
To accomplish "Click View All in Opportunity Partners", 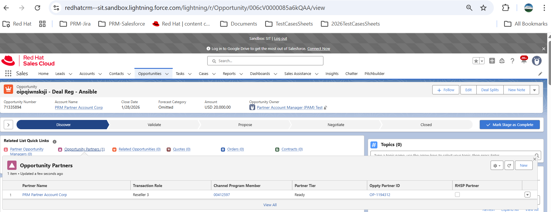I will (270, 205).
